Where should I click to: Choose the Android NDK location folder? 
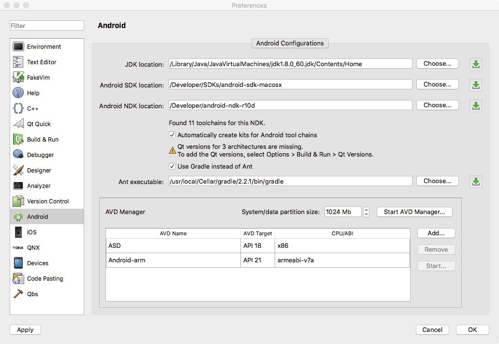click(437, 105)
